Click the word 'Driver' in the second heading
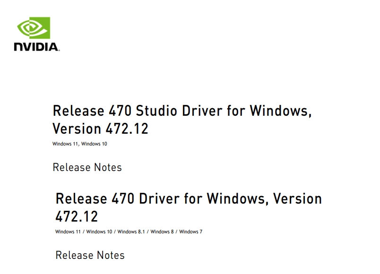380x274 pixels. 159,199
